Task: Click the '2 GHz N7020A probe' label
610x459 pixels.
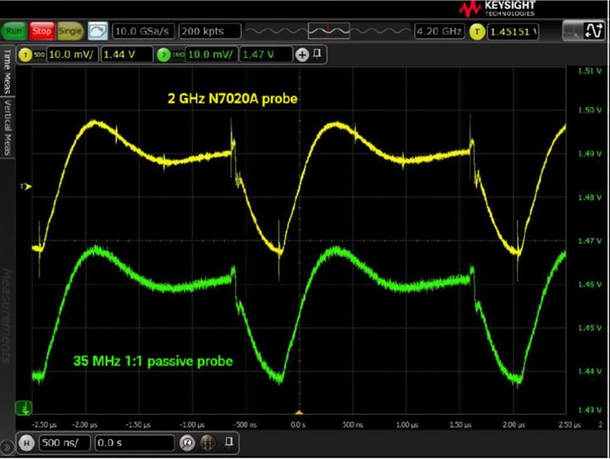Action: [x=232, y=98]
